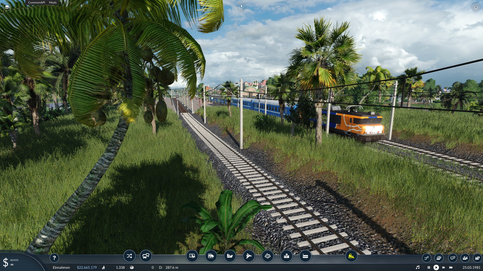Set game to fastest triple speed
483x271 pixels.
pyautogui.click(x=451, y=267)
